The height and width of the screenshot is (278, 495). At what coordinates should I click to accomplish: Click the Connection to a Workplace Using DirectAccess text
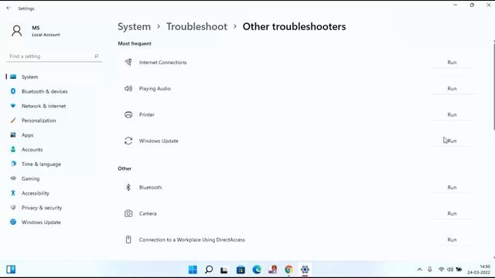[x=192, y=239]
